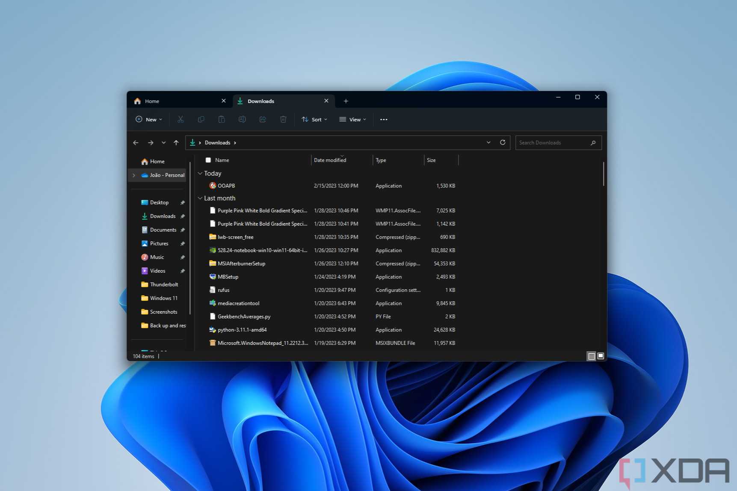
Task: Open the View dropdown menu
Action: tap(352, 120)
